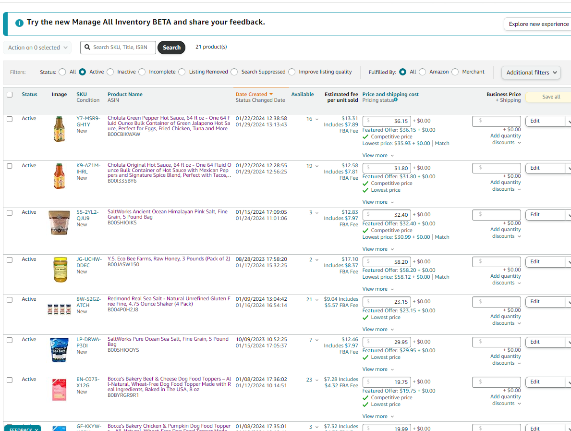The width and height of the screenshot is (571, 431).
Task: Check the LP-DRWA-P3DI row checkbox
Action: pyautogui.click(x=10, y=340)
